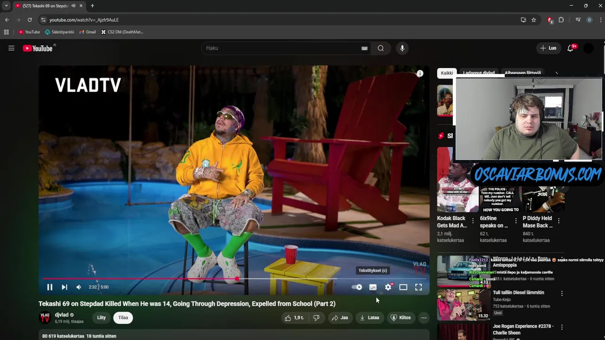Mute the video volume
This screenshot has width=605, height=340.
[78, 287]
